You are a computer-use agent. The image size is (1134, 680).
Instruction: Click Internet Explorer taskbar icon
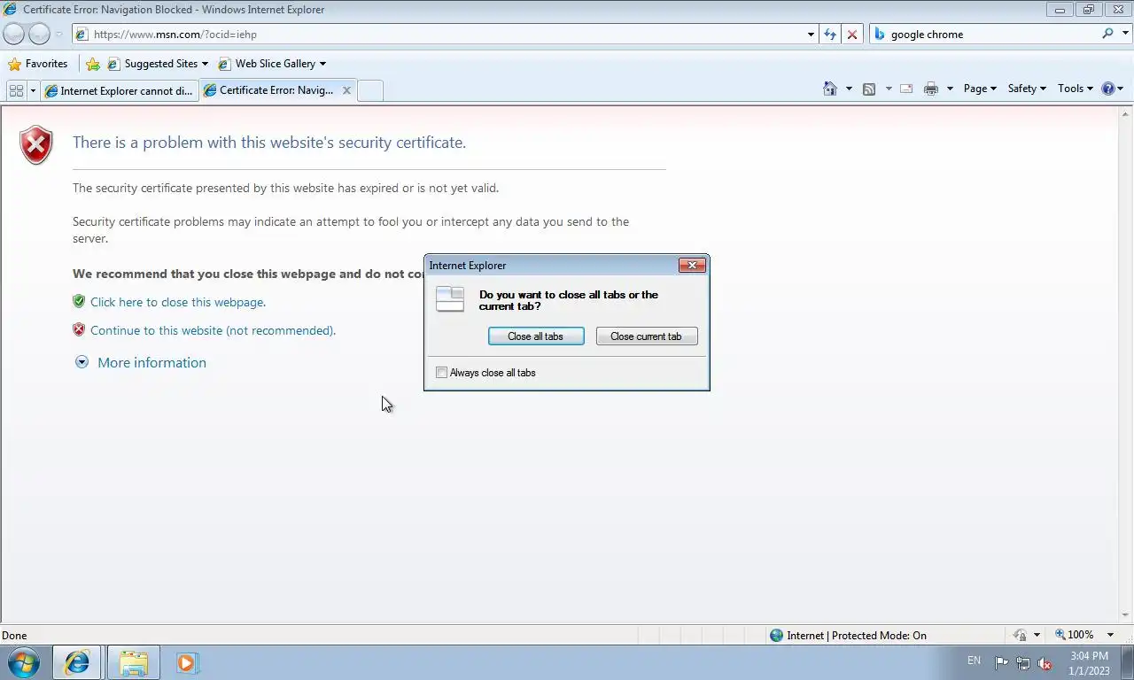pyautogui.click(x=77, y=662)
